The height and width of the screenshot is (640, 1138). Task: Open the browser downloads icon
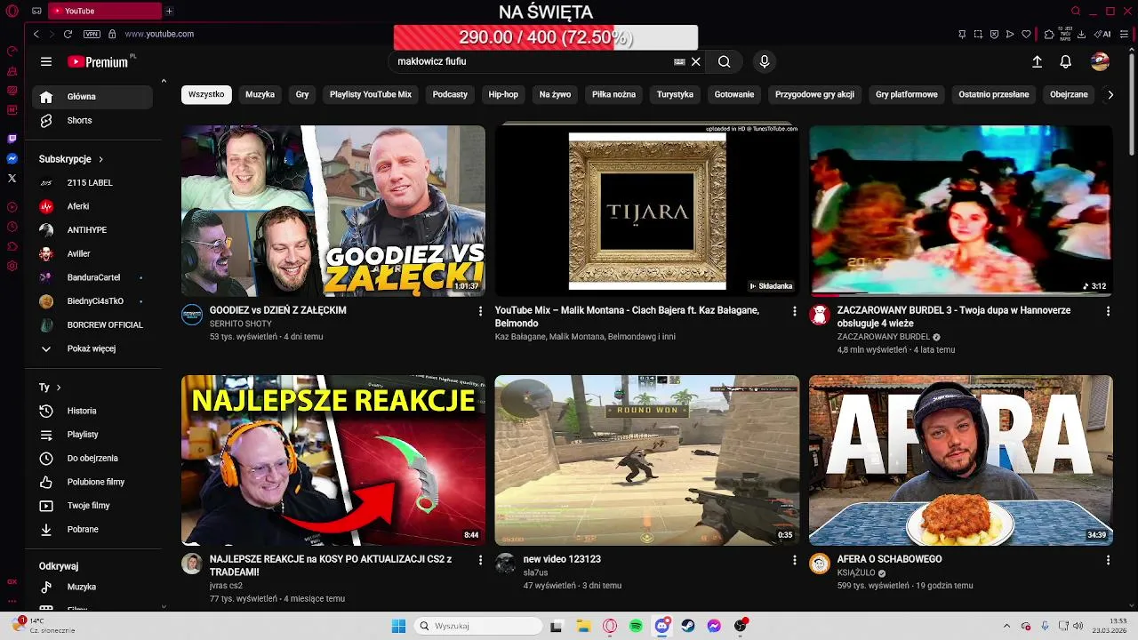tap(1081, 34)
